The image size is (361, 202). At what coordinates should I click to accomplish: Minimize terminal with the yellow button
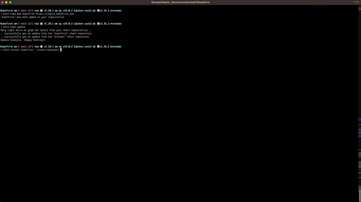pos(6,2)
